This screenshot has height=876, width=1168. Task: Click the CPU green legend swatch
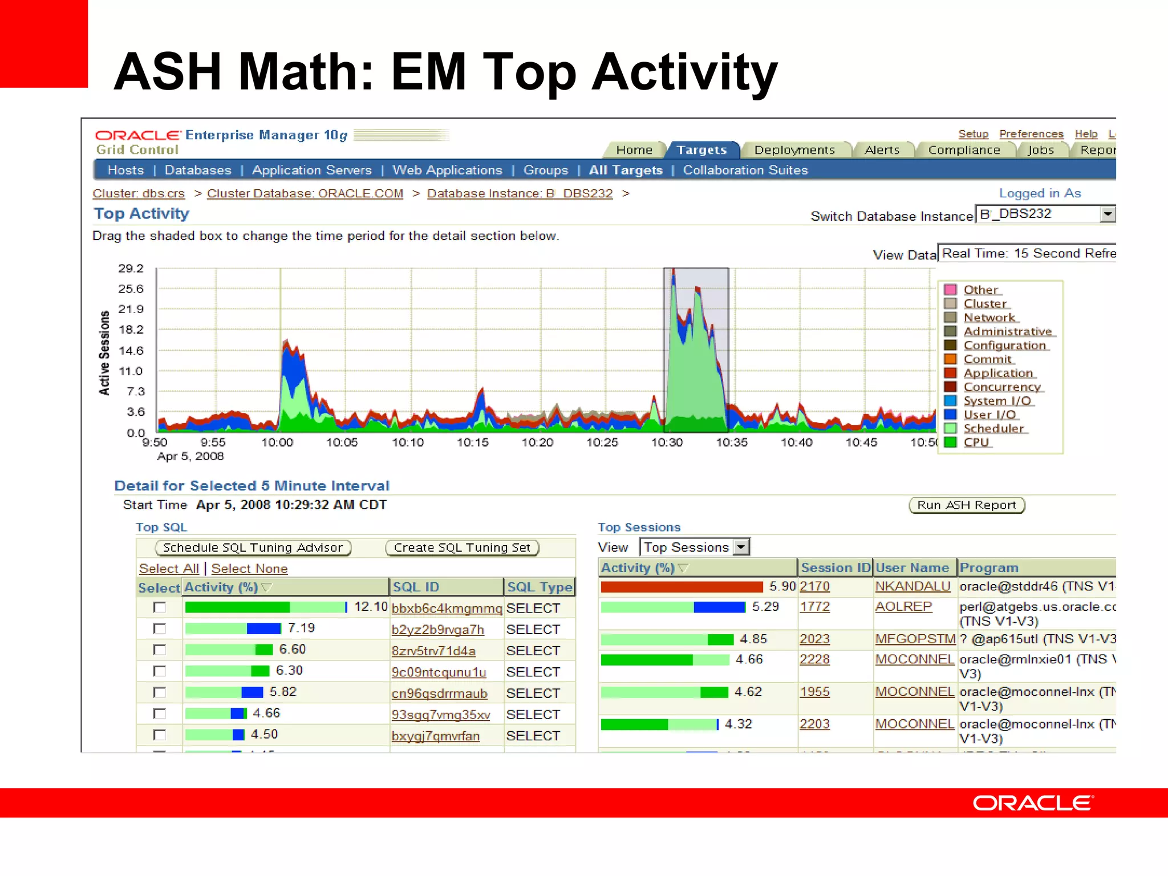coord(950,442)
